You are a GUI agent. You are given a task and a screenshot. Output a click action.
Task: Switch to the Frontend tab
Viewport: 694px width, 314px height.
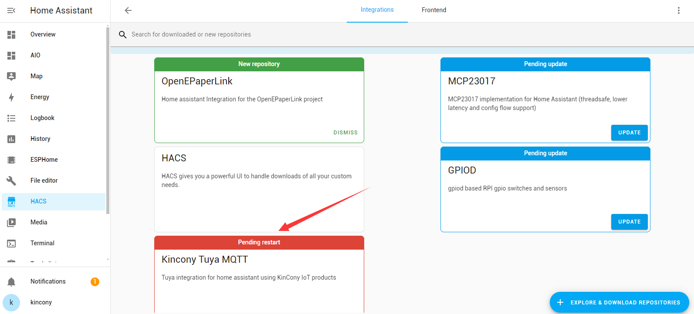pyautogui.click(x=433, y=10)
